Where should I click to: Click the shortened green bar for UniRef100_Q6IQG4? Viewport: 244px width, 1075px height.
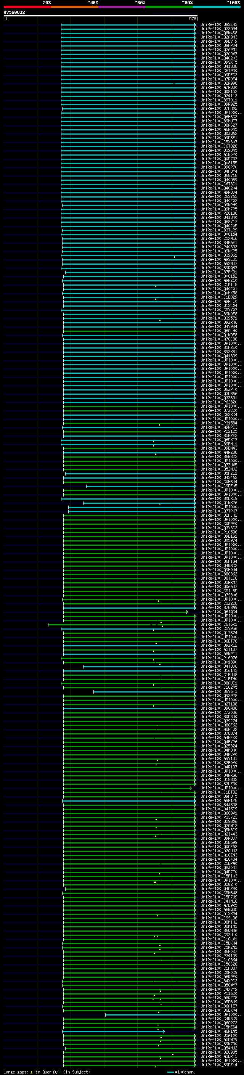125,612
